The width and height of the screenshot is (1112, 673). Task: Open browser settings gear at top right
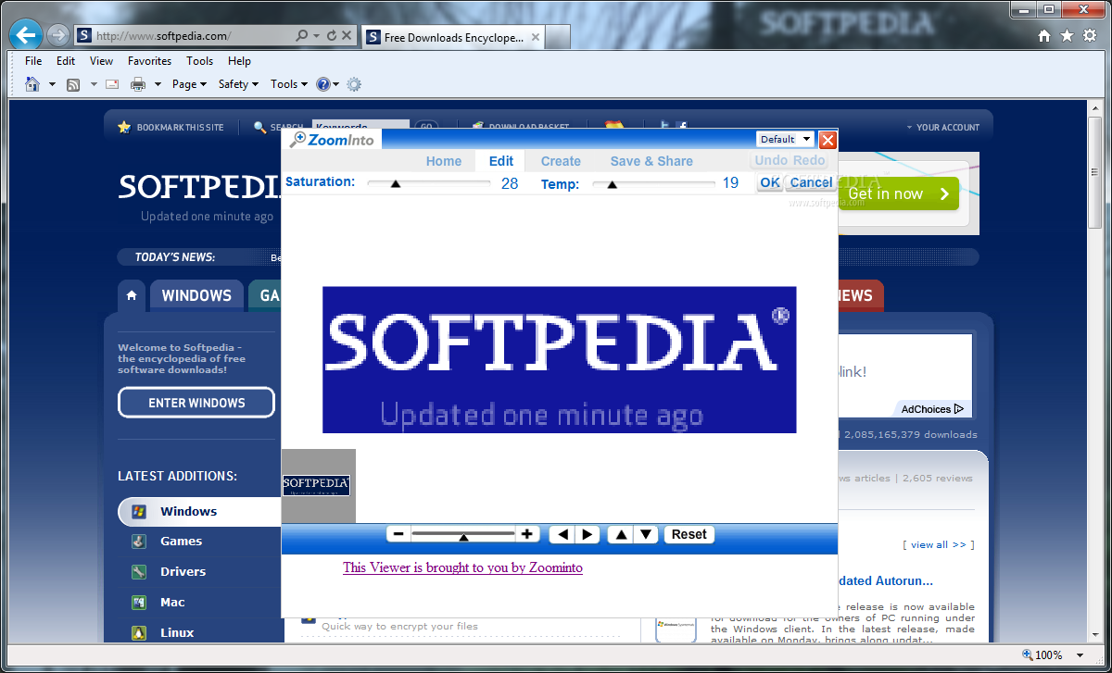pos(1090,35)
